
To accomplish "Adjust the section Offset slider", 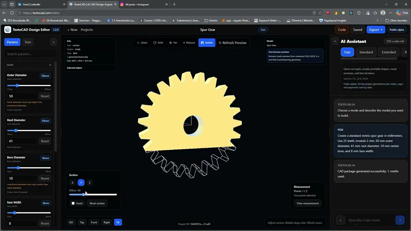I will [93, 194].
